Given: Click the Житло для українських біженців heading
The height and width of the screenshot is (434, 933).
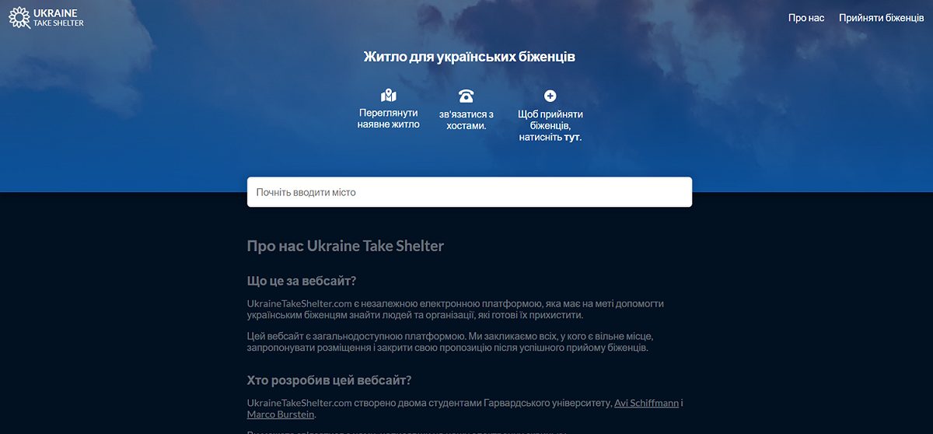Looking at the screenshot, I should coord(470,57).
